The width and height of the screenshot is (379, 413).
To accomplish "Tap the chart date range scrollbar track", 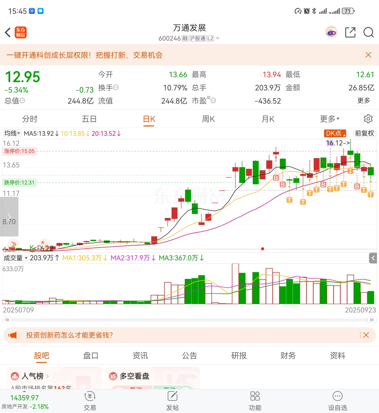I will tap(189, 320).
